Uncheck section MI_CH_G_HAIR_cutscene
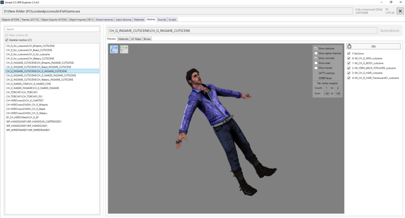This screenshot has width=405, height=218. pyautogui.click(x=349, y=73)
